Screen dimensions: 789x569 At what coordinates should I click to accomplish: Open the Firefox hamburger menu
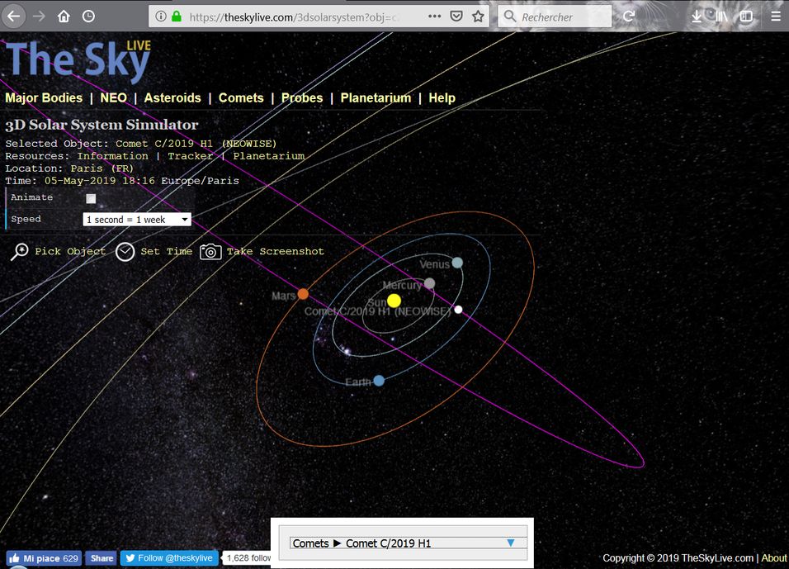pos(775,17)
